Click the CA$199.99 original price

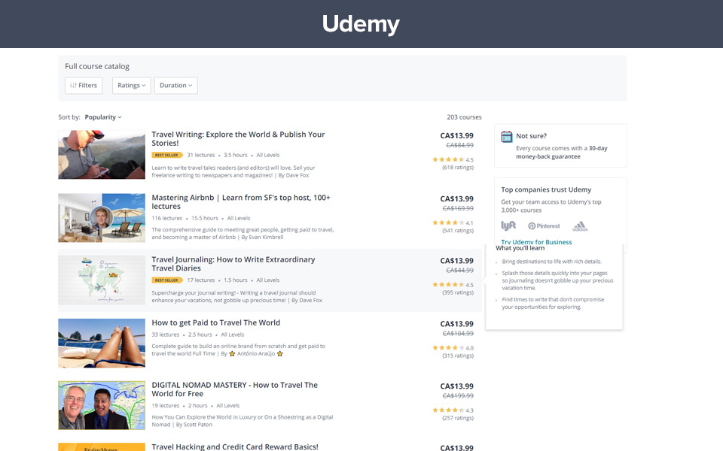tap(458, 396)
